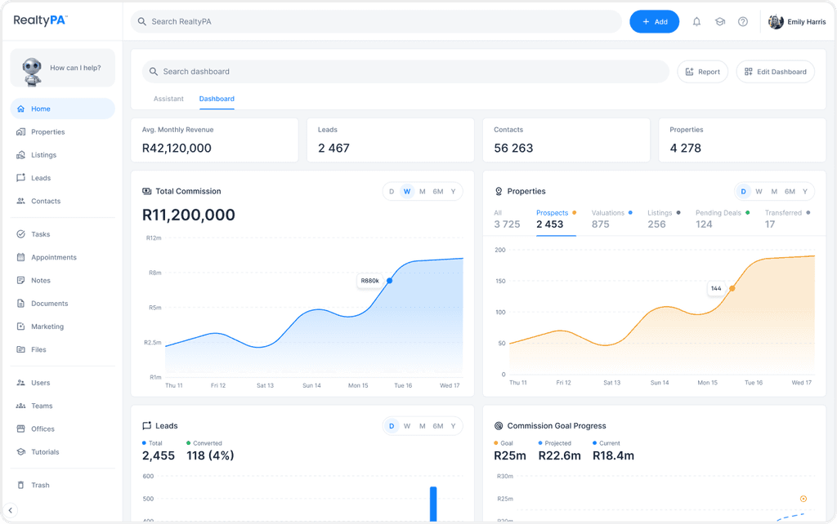This screenshot has height=524, width=837.
Task: Set Total Commission range to 6M
Action: point(438,191)
